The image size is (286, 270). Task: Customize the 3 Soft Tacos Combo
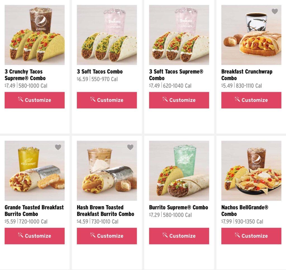(107, 100)
